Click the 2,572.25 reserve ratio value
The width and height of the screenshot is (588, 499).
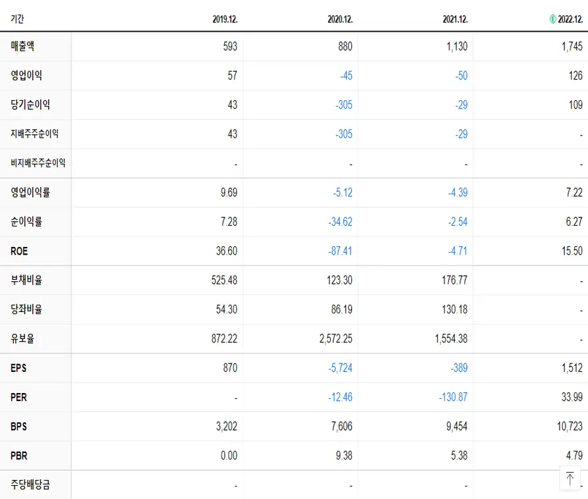click(336, 338)
